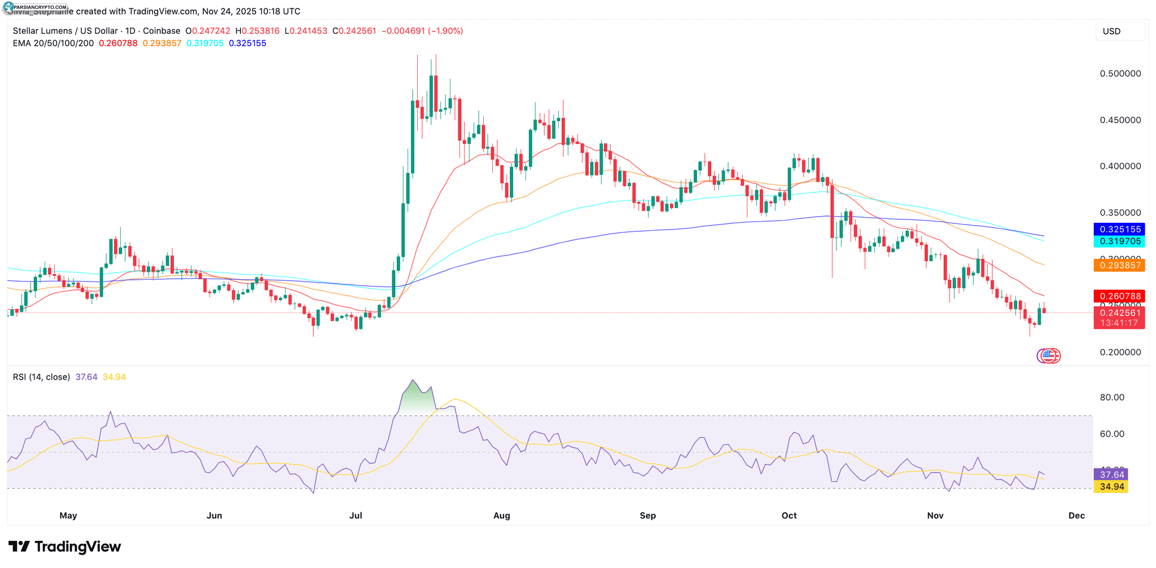
Task: Click the 0.450000 price axis label
Action: click(x=1120, y=120)
